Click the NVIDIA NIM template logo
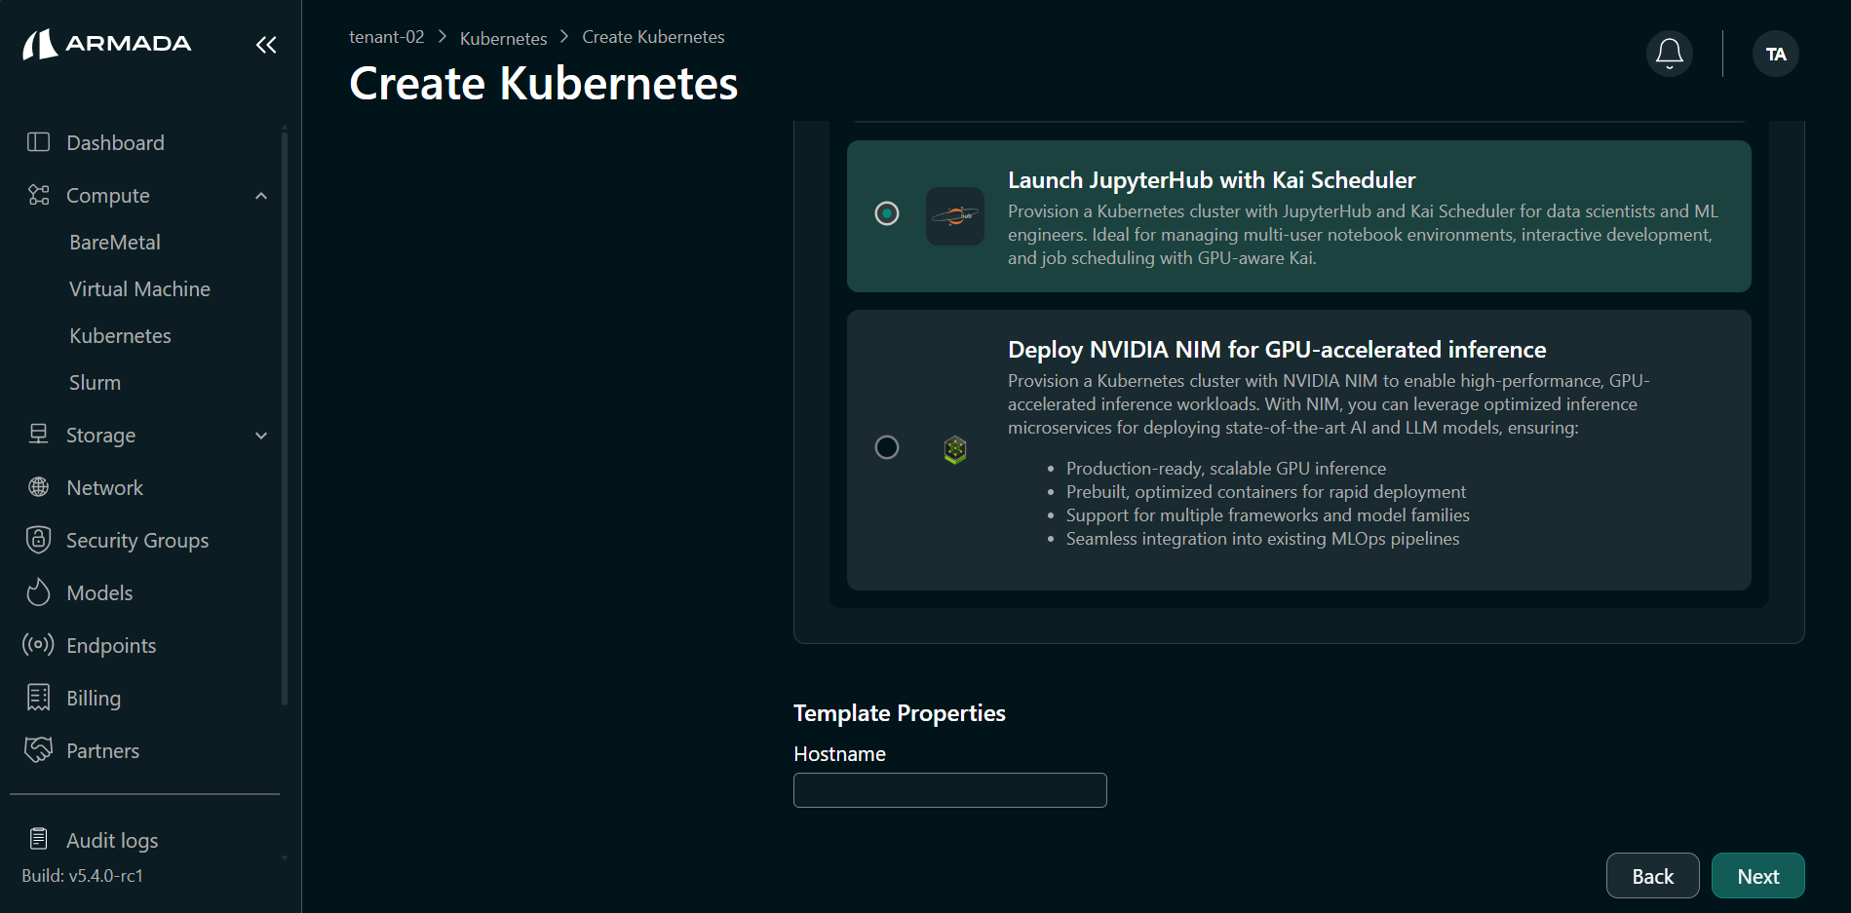 [x=955, y=449]
